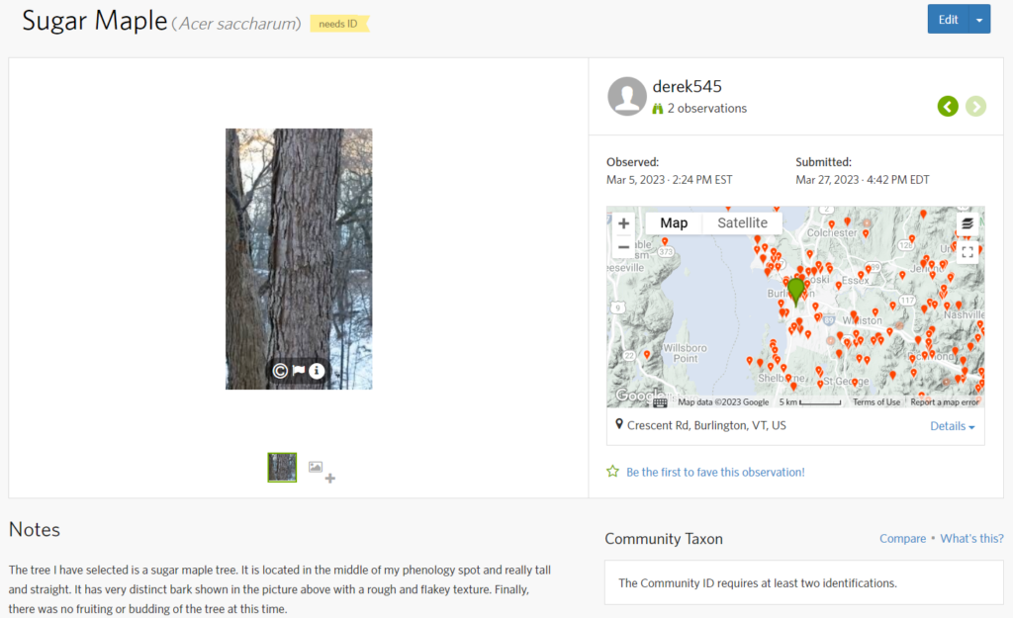Click derek545's profile avatar
Viewport: 1013px width, 618px height.
(627, 96)
